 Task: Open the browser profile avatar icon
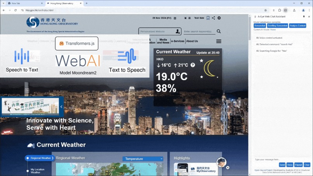[x=303, y=10]
